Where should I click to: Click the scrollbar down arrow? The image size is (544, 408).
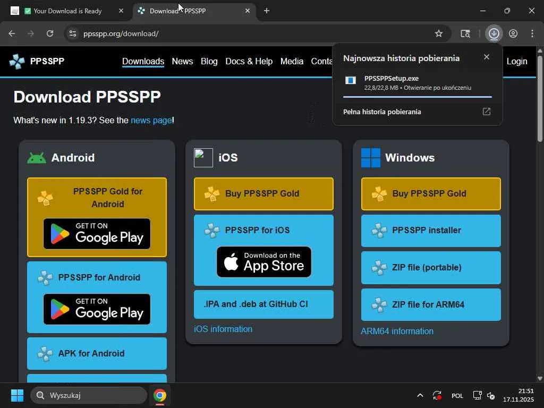point(540,378)
